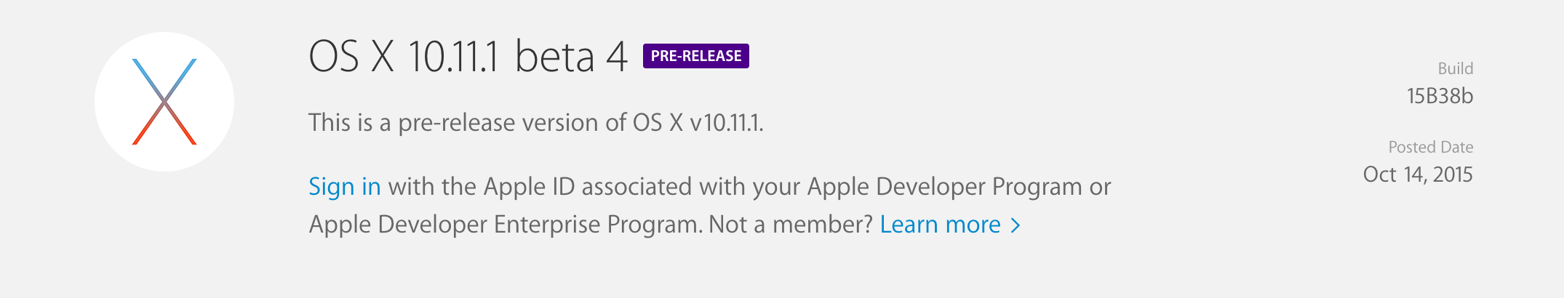
Task: Click the words Apple Developer Enterprise Program
Action: click(505, 225)
